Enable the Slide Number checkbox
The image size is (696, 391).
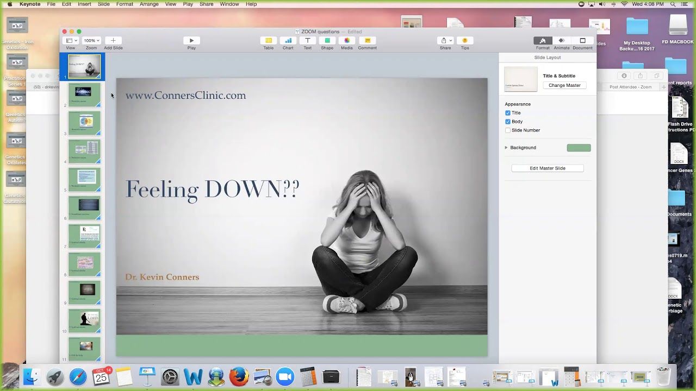coord(508,130)
